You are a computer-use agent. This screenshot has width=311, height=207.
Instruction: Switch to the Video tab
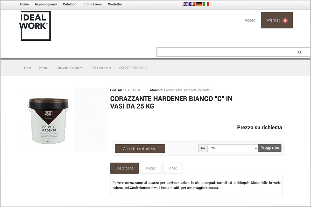pyautogui.click(x=173, y=168)
